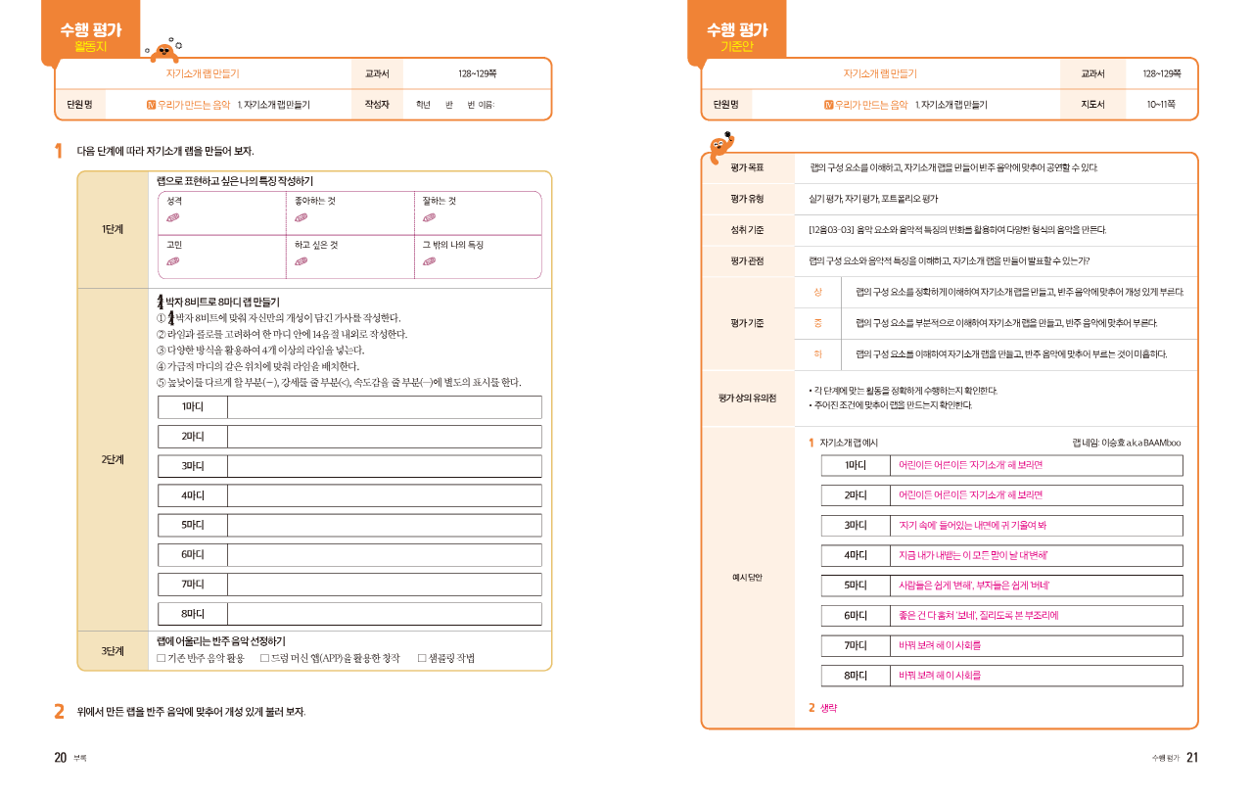
Task: Click the Ⅳ 우리가 만드는 음악 unit on the right page
Action: (865, 104)
